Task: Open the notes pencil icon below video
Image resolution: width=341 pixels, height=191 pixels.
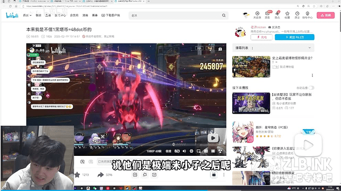Action: click(x=135, y=175)
